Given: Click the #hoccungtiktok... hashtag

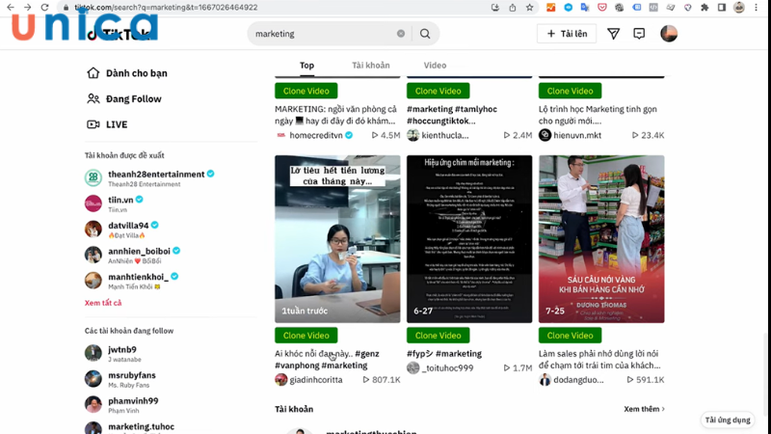Looking at the screenshot, I should point(441,122).
